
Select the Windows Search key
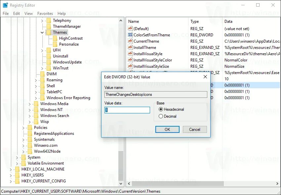(x=55, y=116)
